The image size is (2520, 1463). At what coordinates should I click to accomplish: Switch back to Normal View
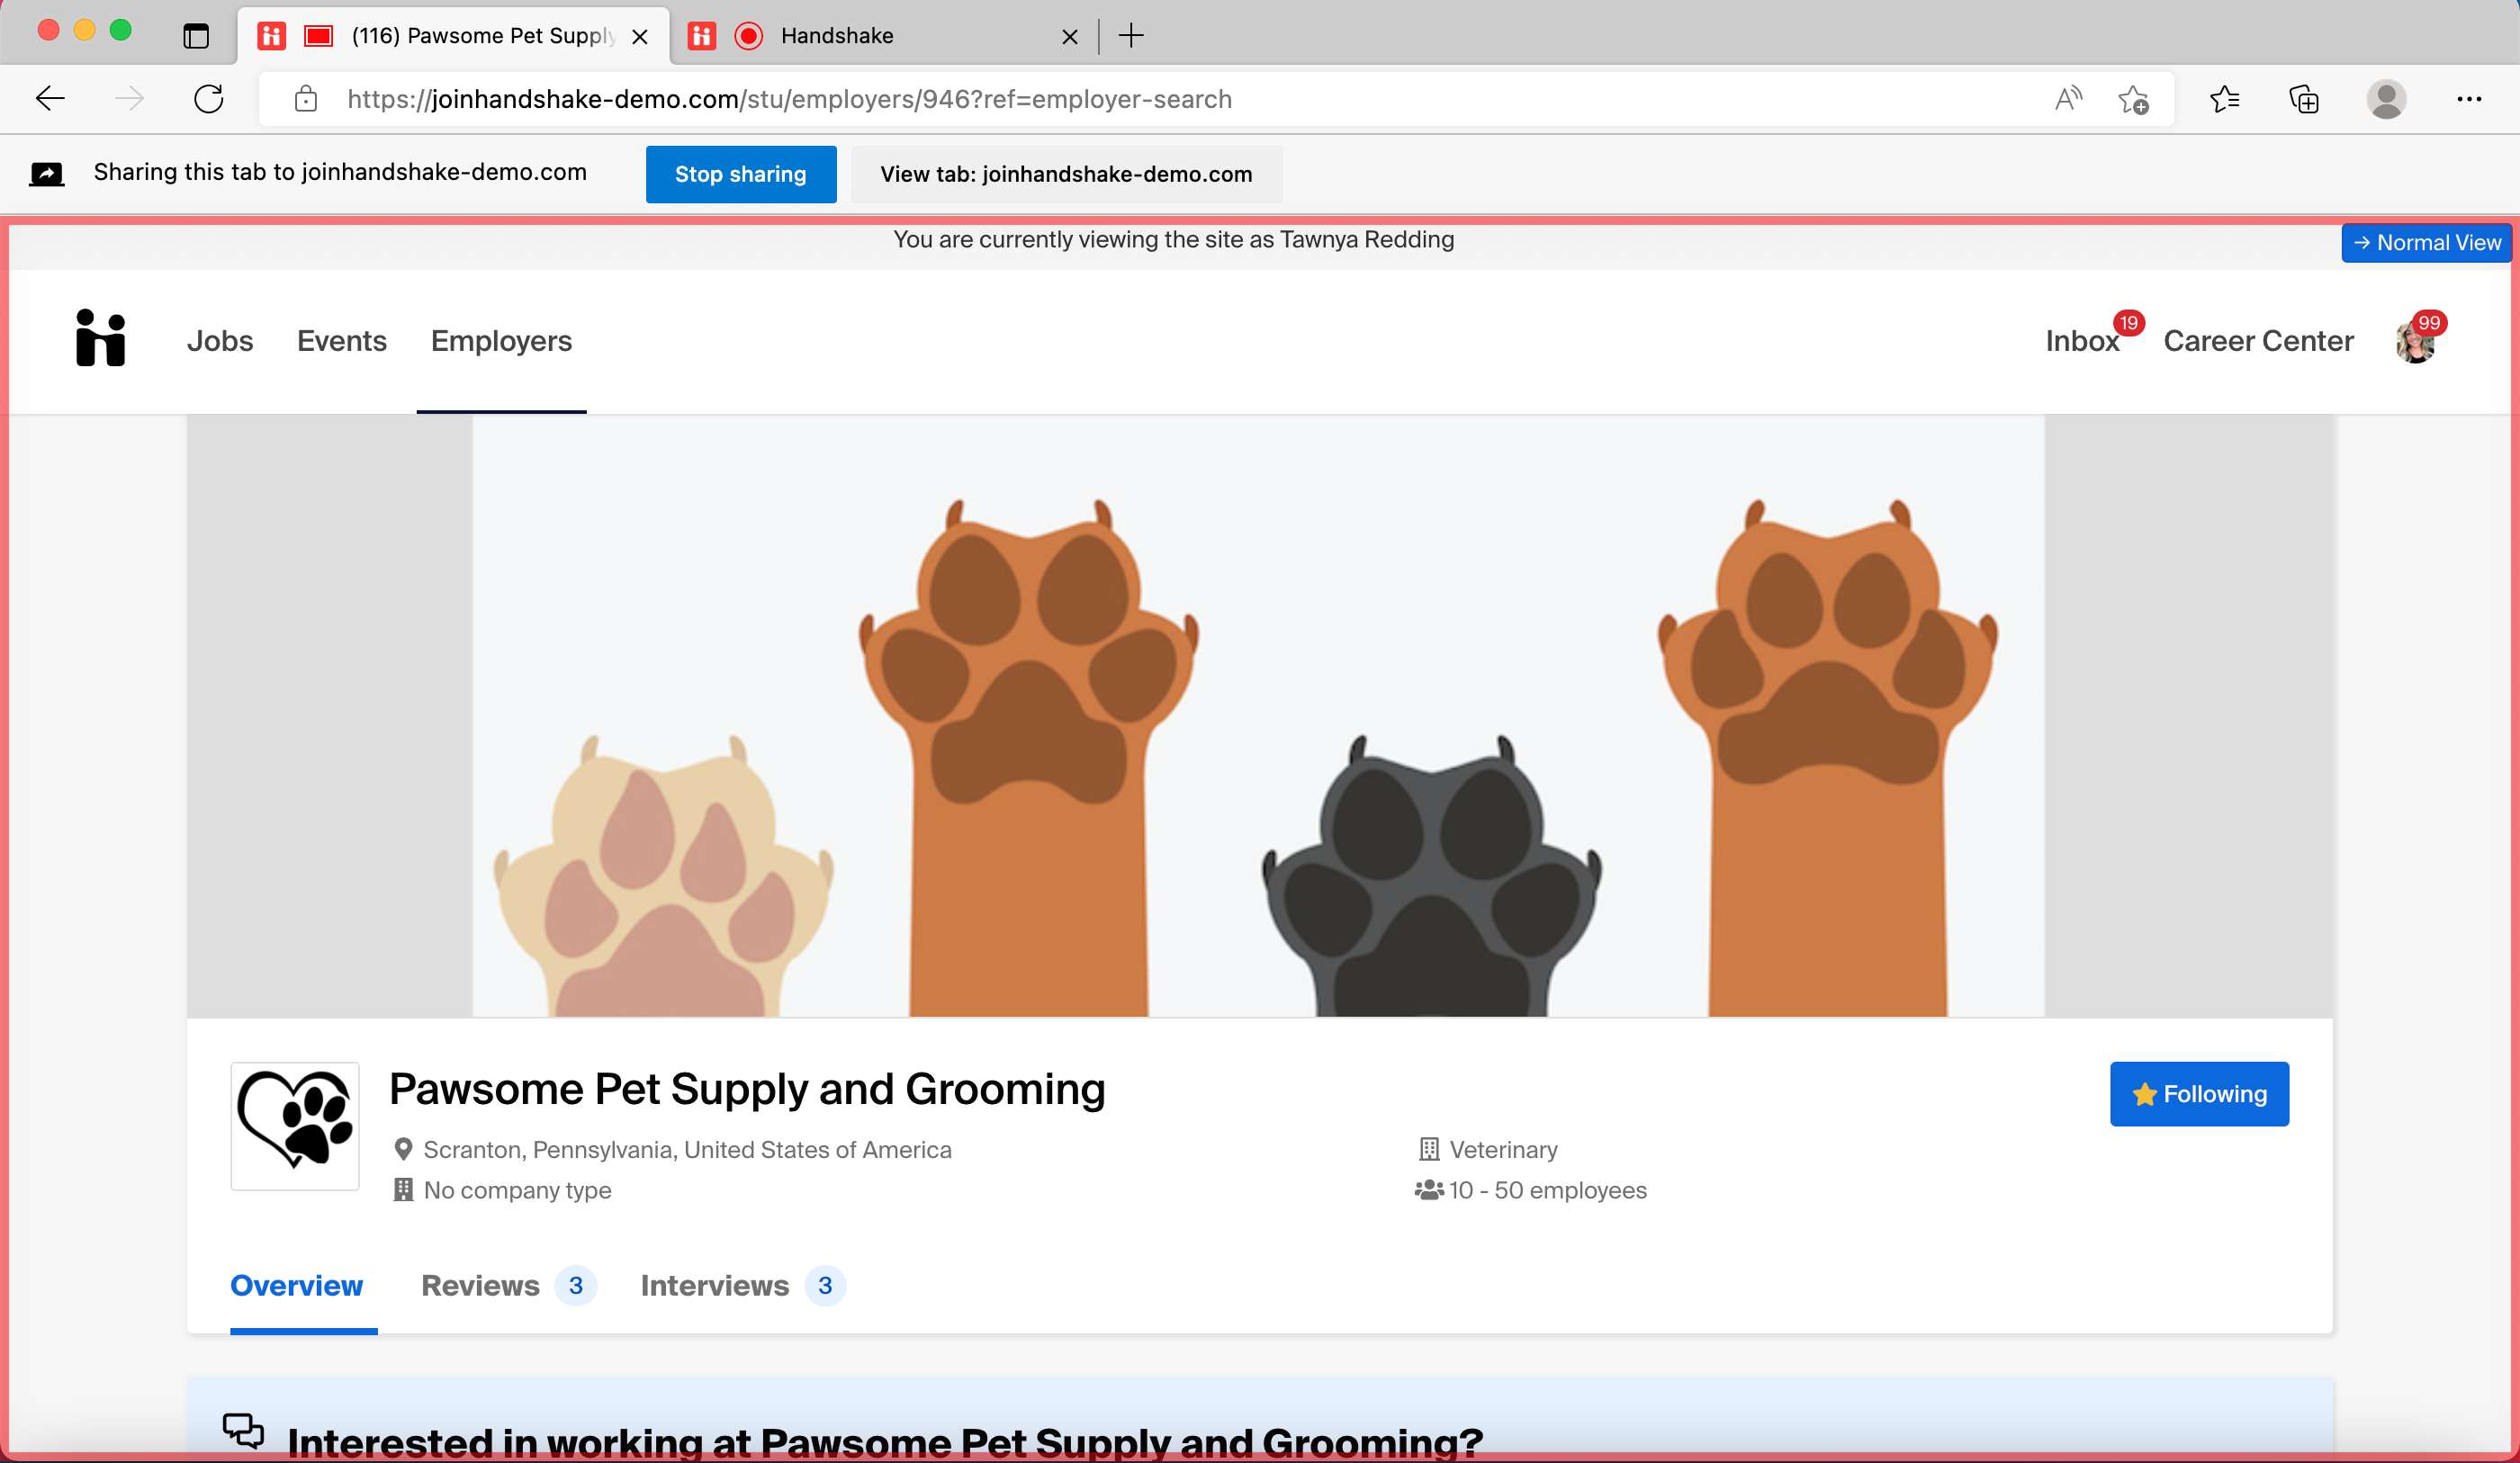click(x=2427, y=242)
